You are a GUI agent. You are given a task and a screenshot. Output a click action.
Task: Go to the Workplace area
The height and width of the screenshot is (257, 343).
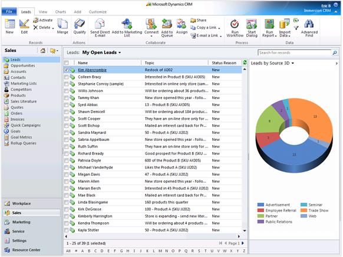(21, 203)
